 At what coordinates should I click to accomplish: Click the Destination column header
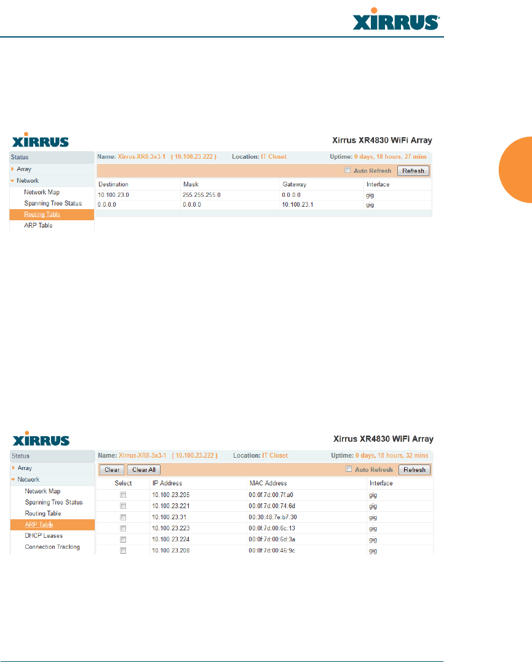pyautogui.click(x=114, y=185)
